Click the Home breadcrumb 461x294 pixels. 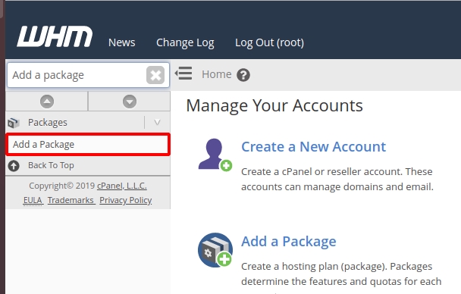coord(217,74)
